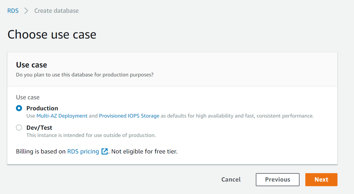Image resolution: width=354 pixels, height=194 pixels.
Task: Click the Choose use case page heading
Action: (x=52, y=34)
